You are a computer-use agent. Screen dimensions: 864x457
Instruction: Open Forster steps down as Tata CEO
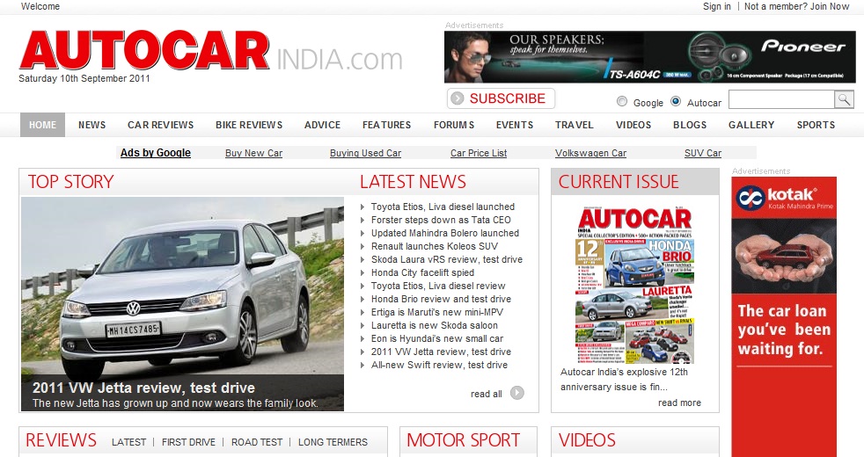point(441,221)
